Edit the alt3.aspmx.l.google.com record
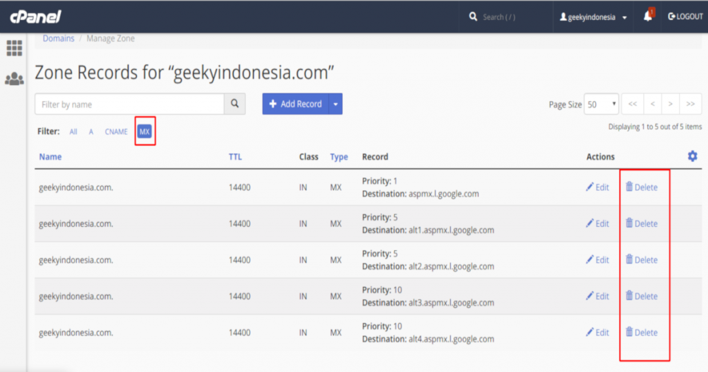 pos(597,296)
